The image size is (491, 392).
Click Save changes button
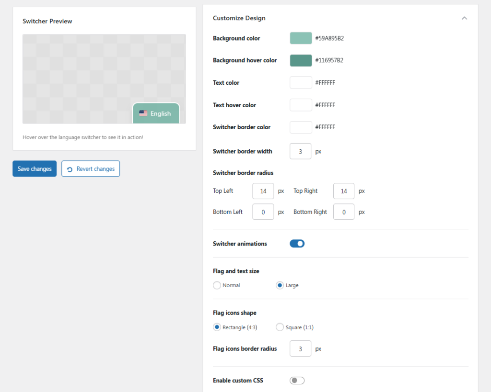point(35,169)
